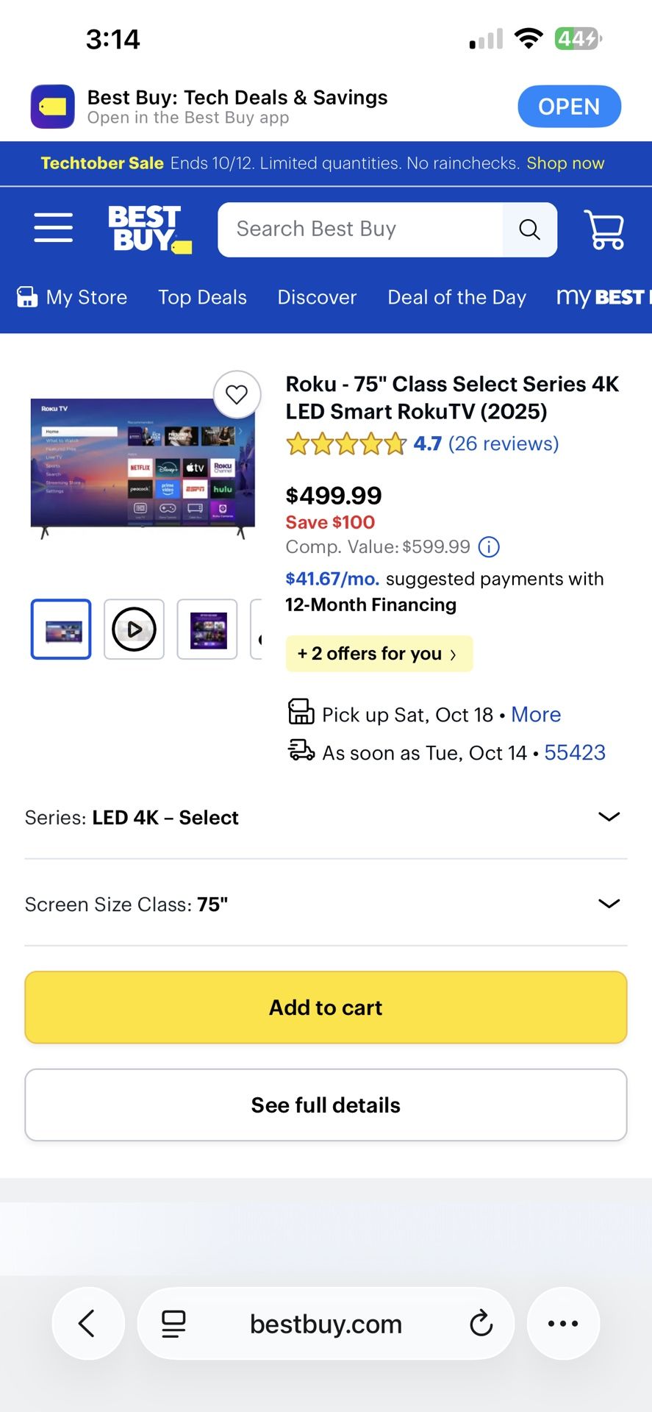Image resolution: width=652 pixels, height=1412 pixels.
Task: Open Comp. Value info tooltip icon
Action: (487, 546)
